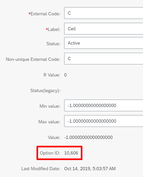Select the Min value input field
Image resolution: width=143 pixels, height=177 pixels.
(x=104, y=105)
